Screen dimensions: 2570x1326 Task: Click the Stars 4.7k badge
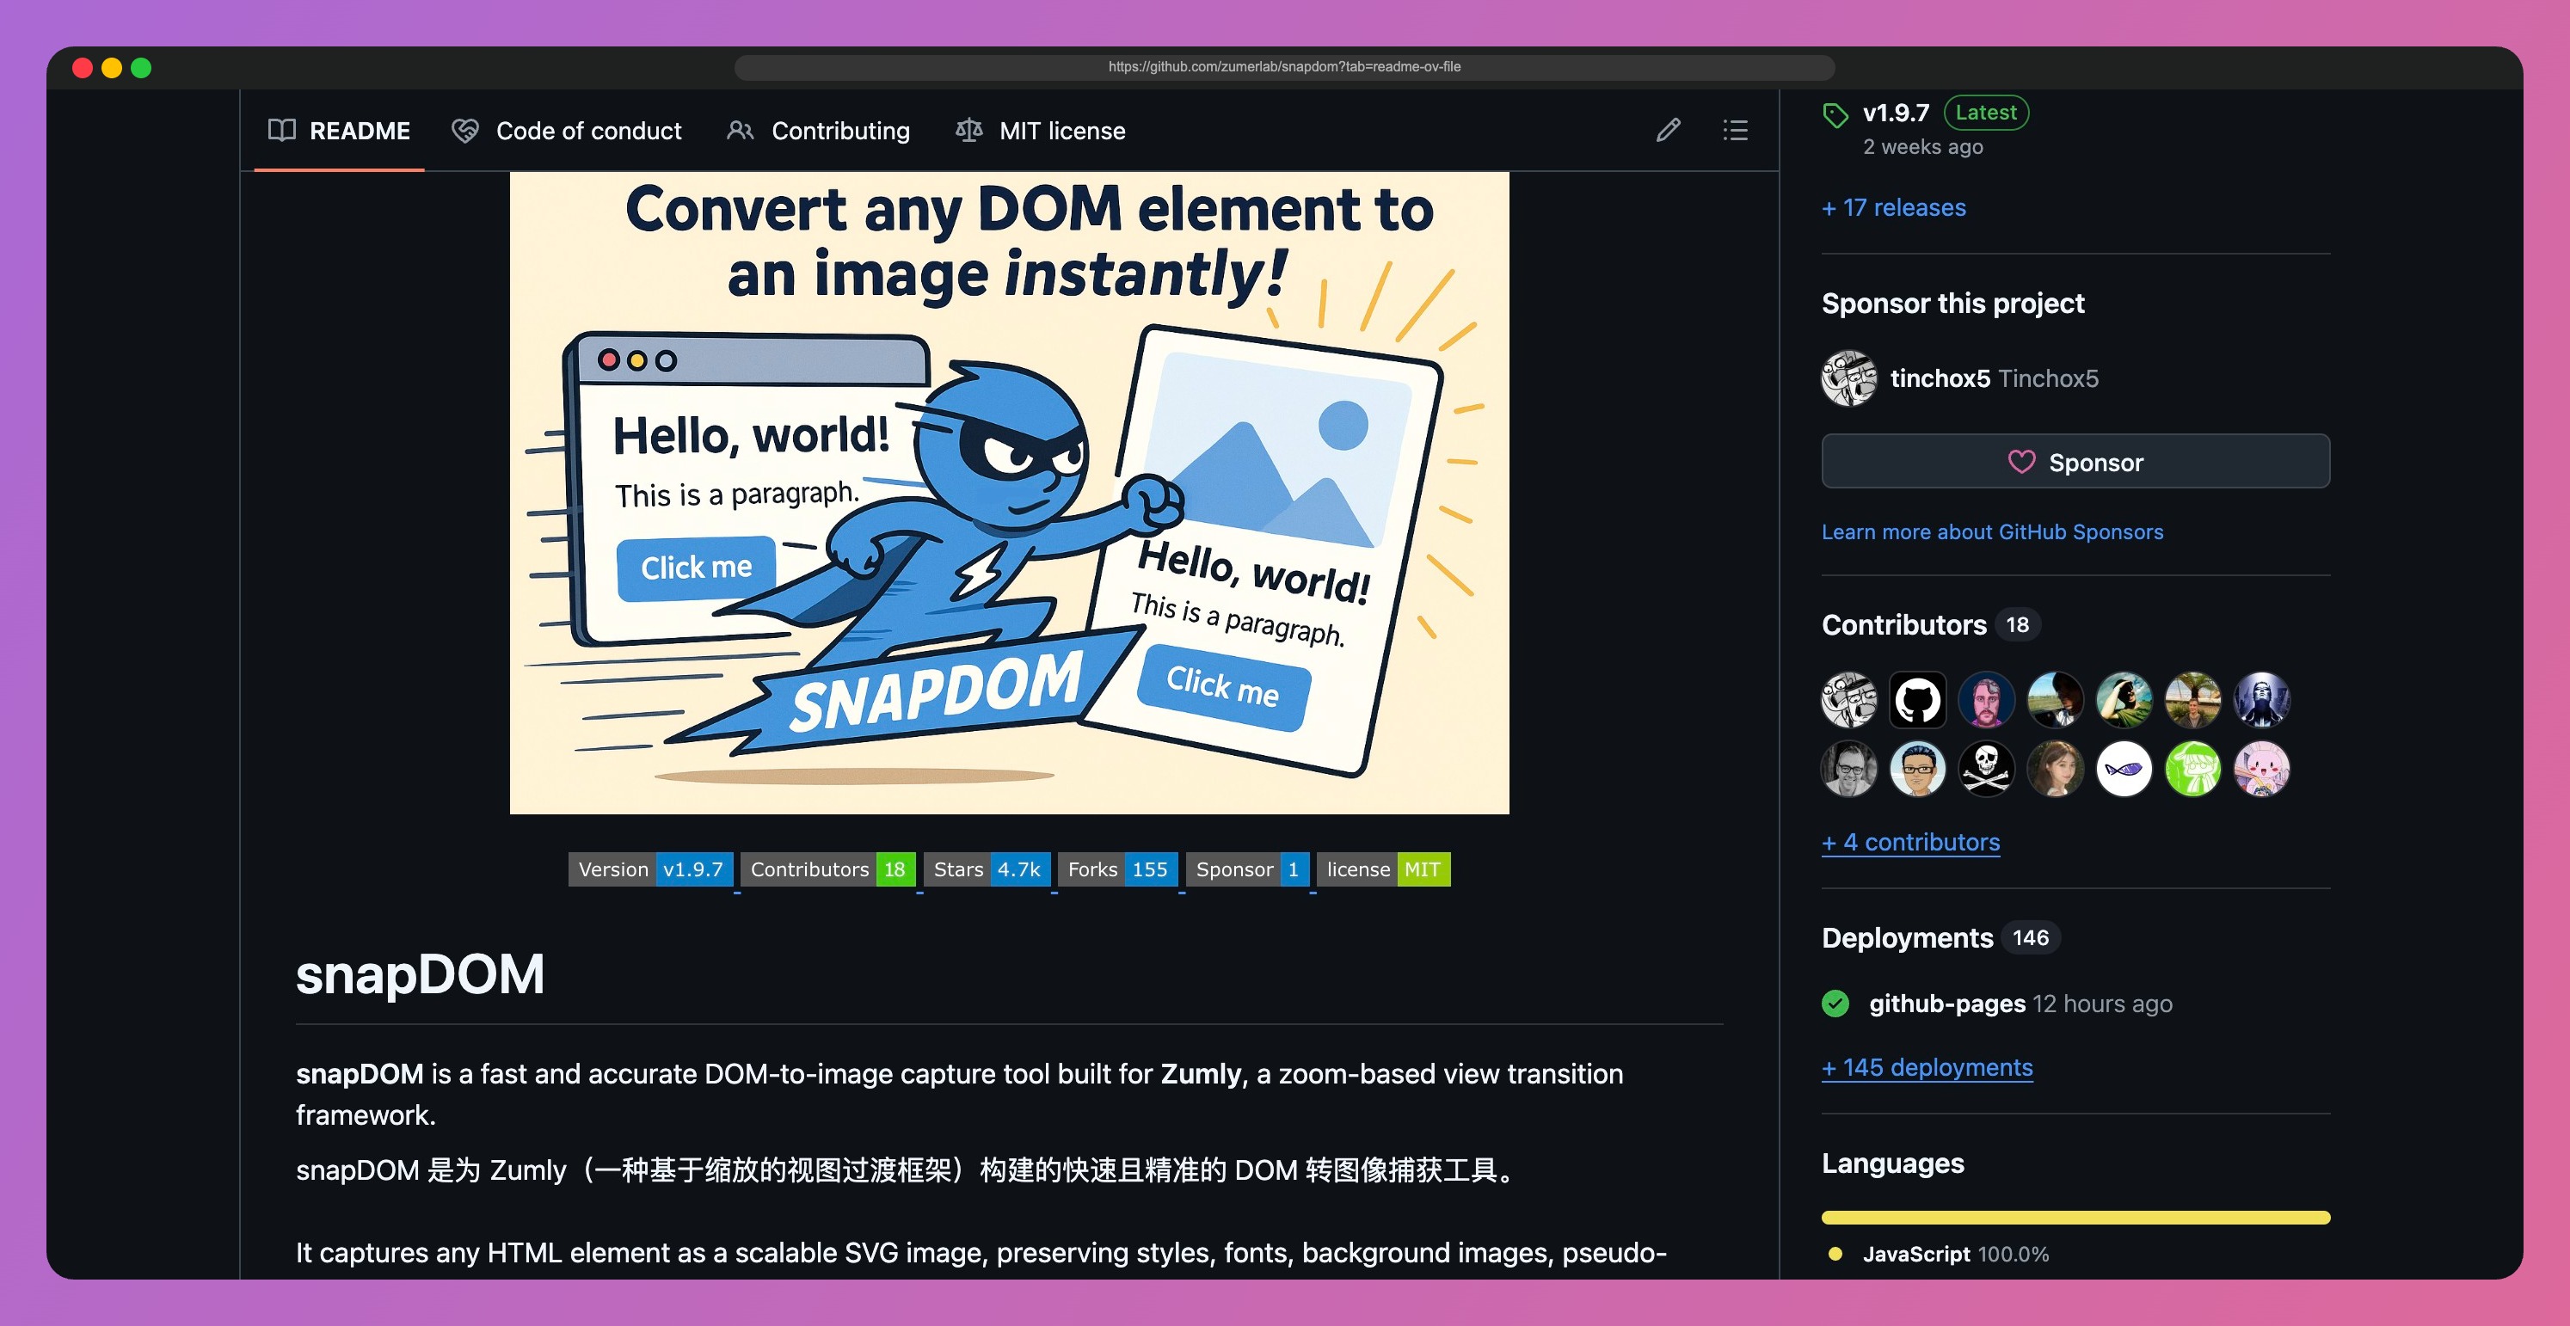tap(987, 869)
